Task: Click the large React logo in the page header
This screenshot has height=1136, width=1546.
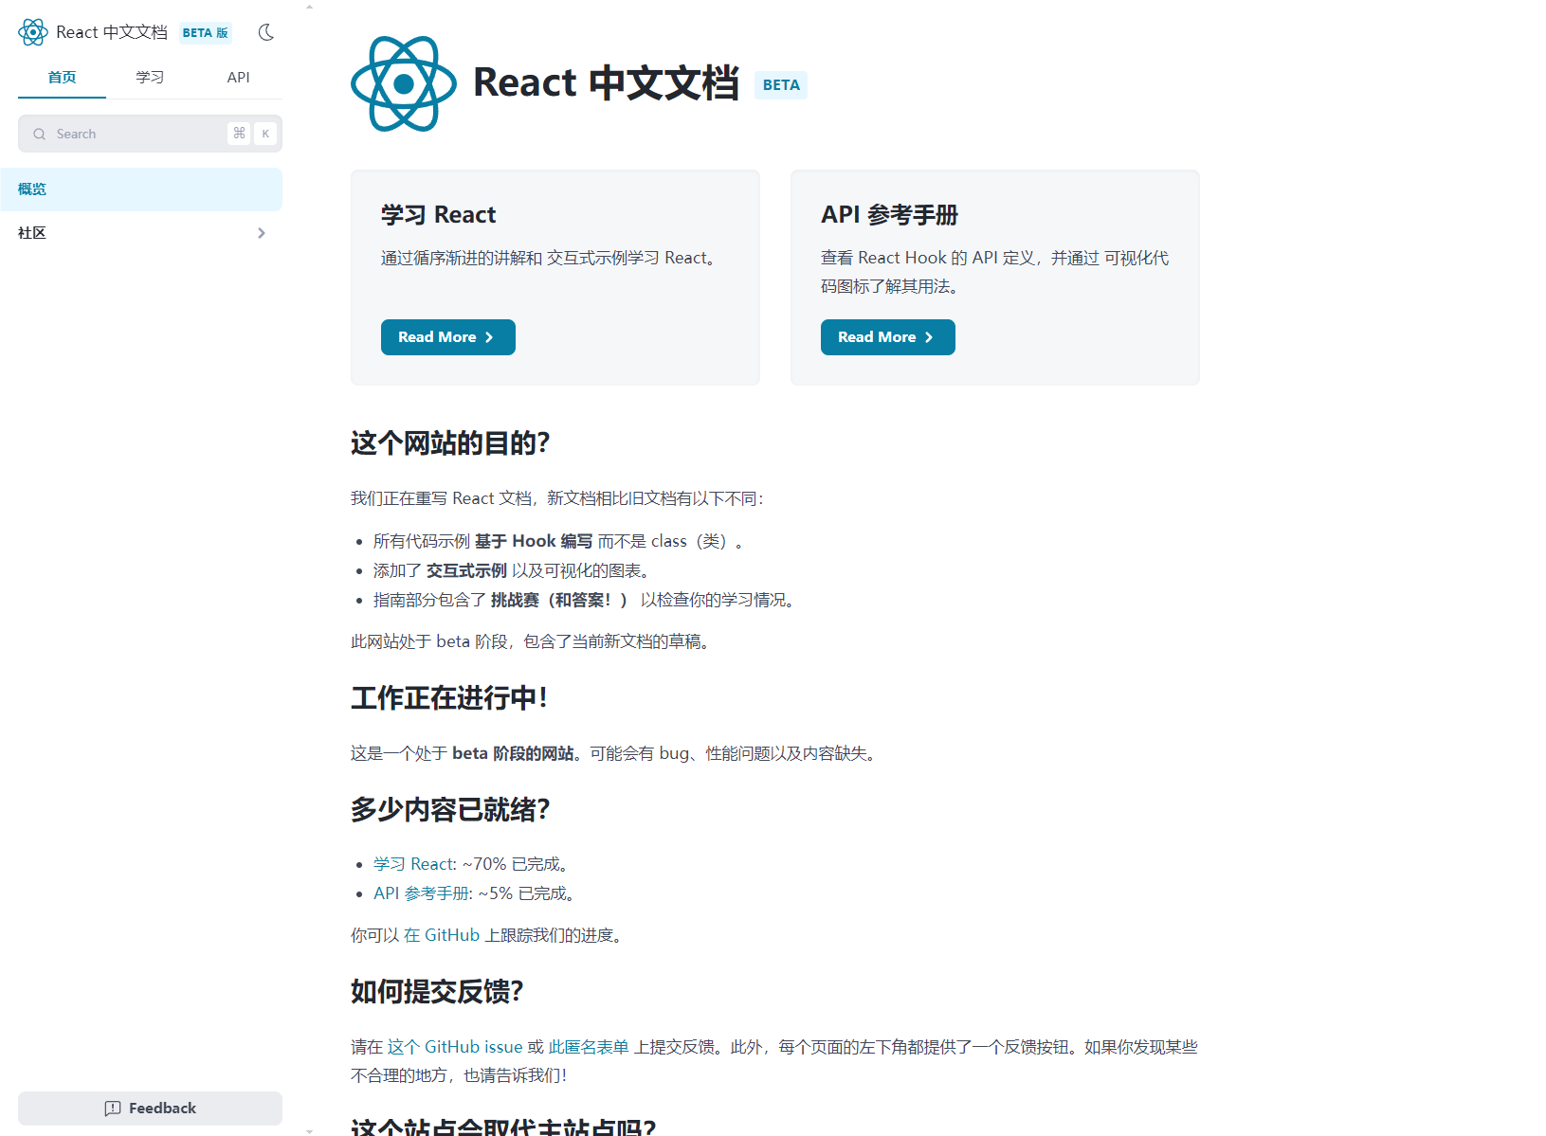Action: tap(404, 83)
